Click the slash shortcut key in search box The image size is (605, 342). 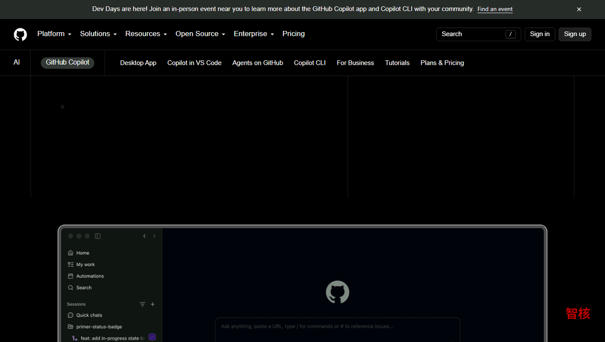[511, 34]
